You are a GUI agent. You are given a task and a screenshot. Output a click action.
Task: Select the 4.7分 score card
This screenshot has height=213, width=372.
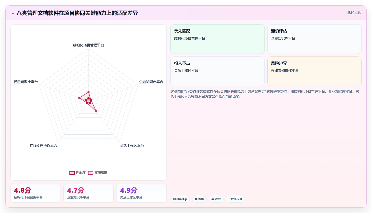point(89,193)
